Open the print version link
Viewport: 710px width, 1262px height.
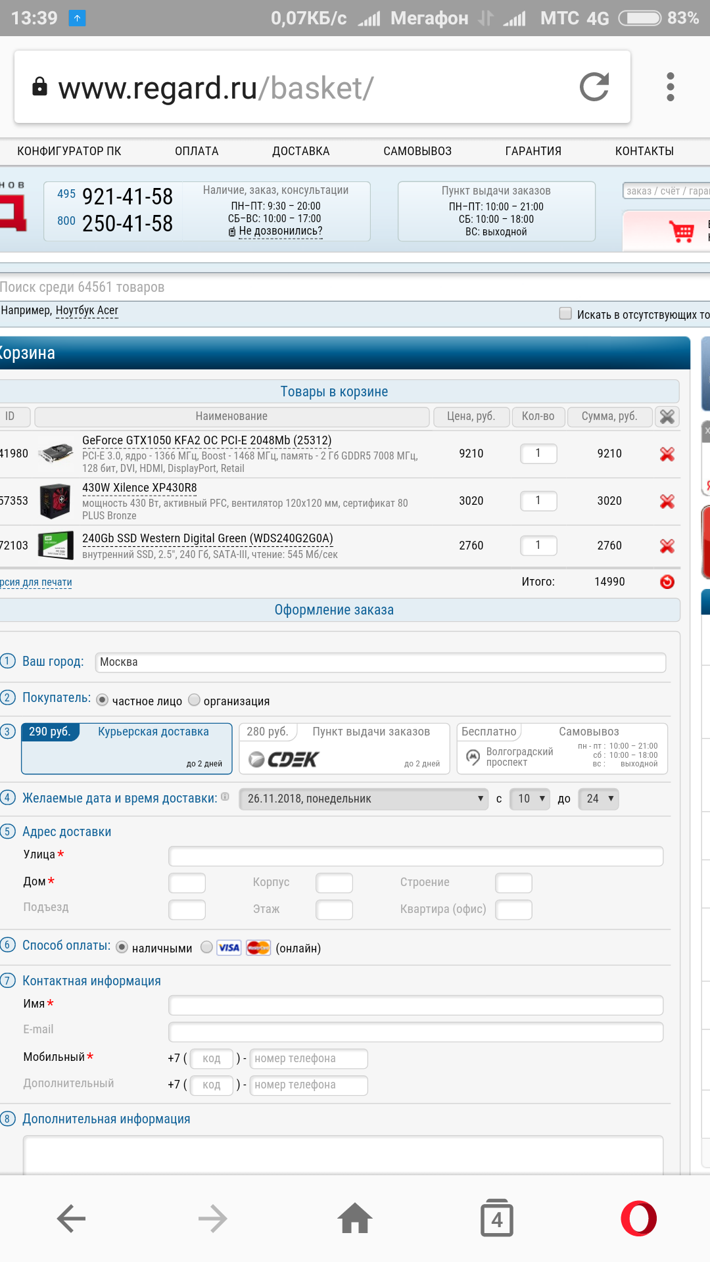click(36, 582)
